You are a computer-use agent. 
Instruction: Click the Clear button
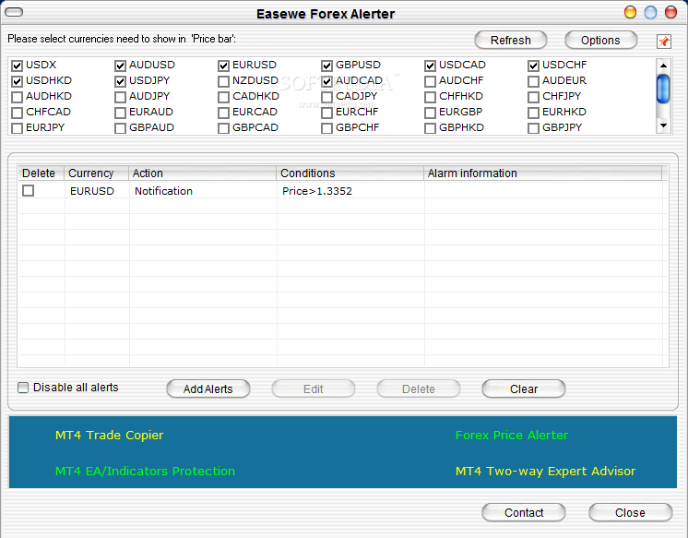524,389
